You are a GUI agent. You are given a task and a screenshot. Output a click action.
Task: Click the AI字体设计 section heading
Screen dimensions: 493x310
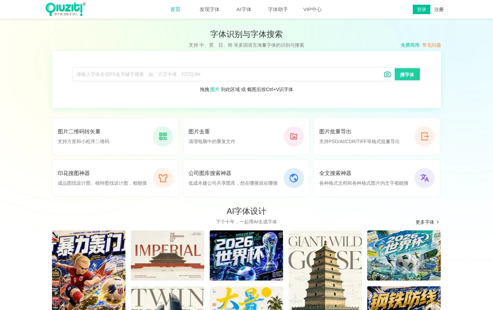coord(246,211)
